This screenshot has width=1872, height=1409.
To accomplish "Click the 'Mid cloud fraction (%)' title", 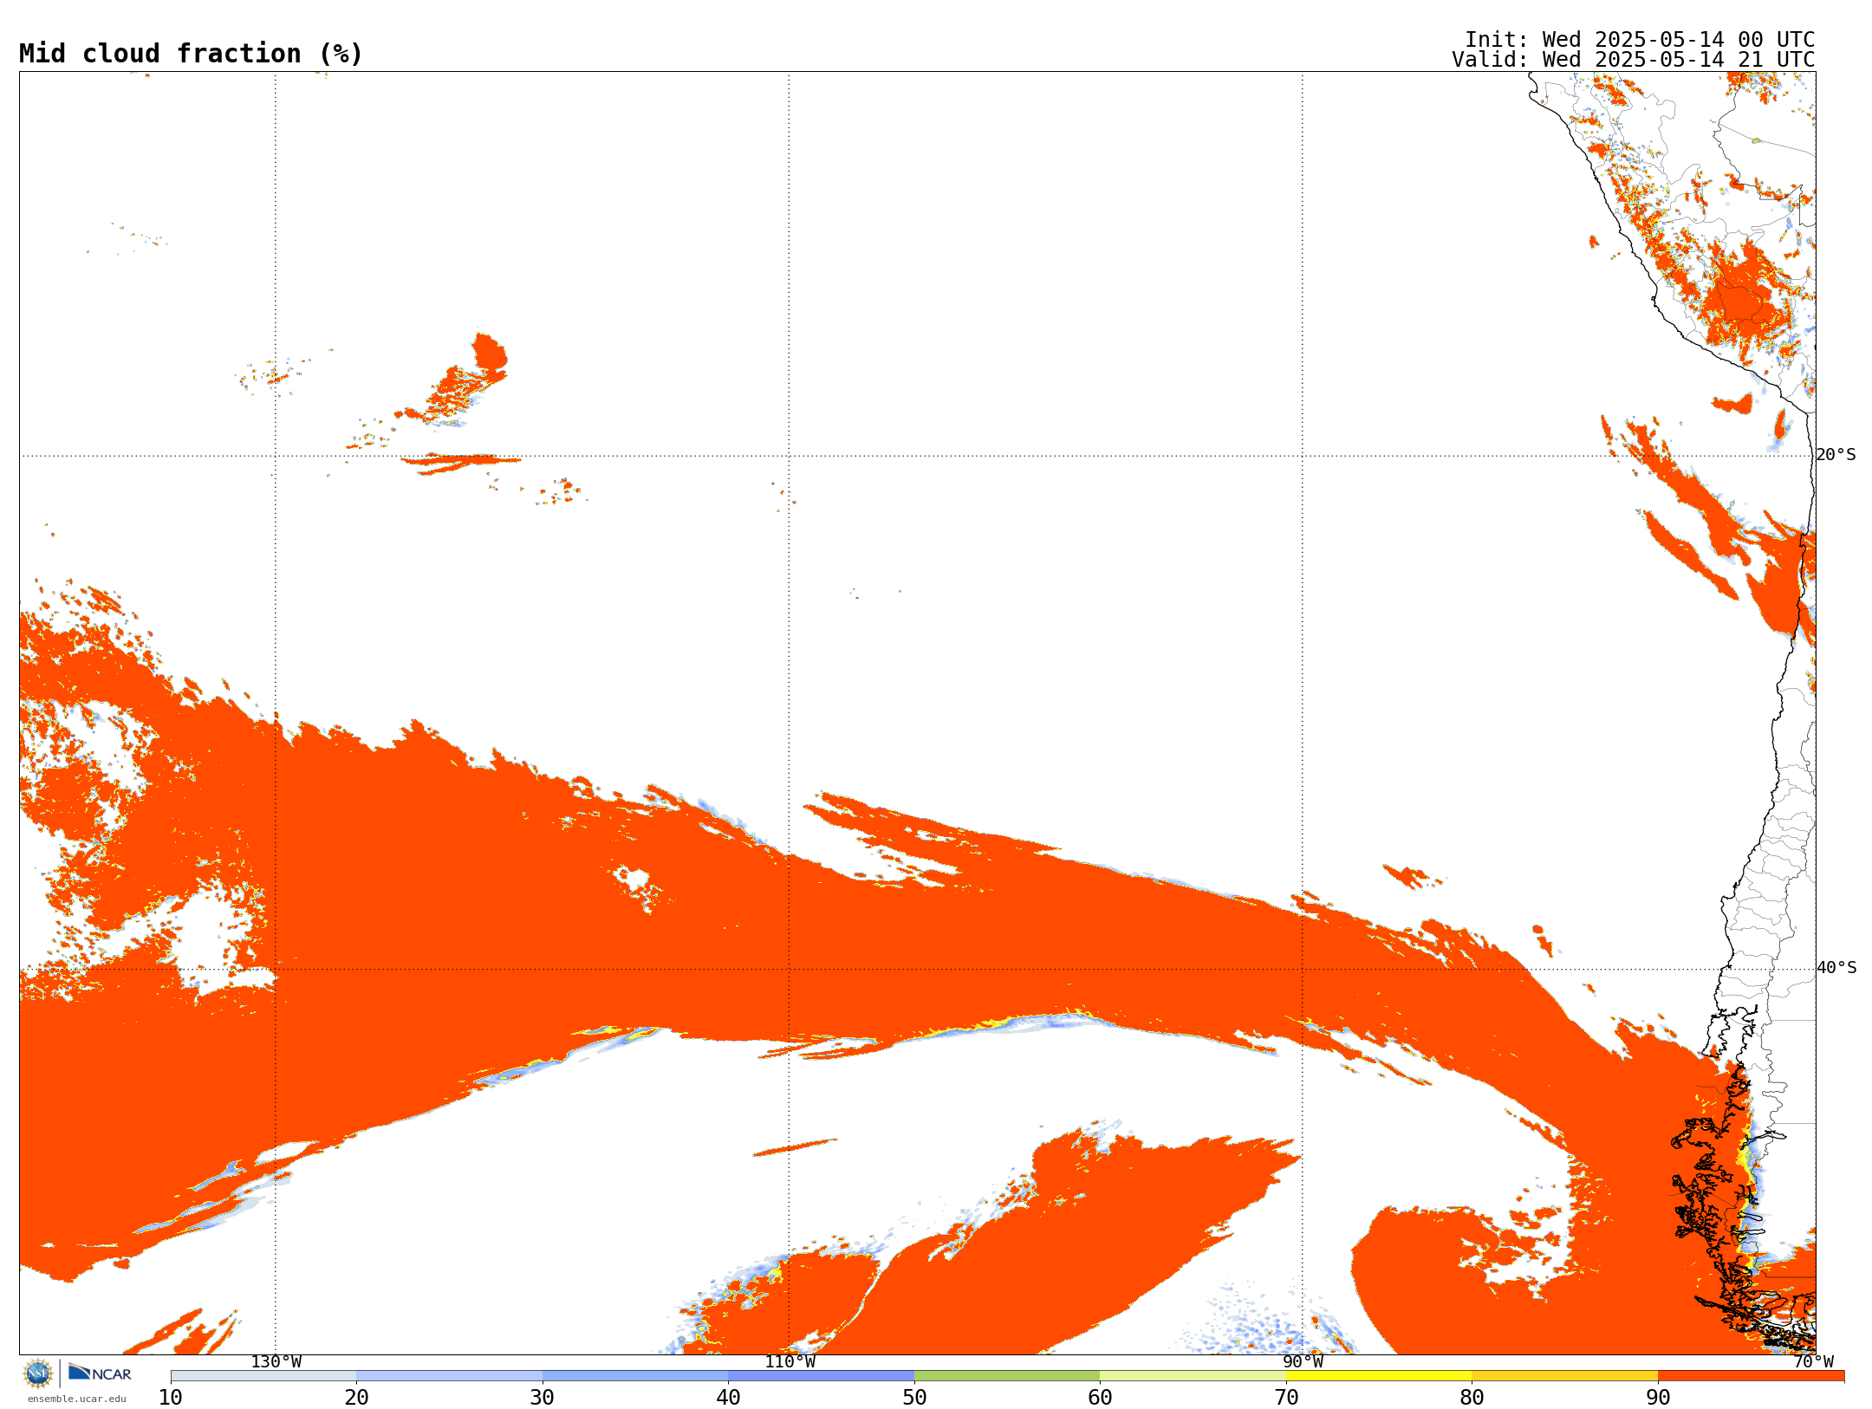I will [191, 54].
